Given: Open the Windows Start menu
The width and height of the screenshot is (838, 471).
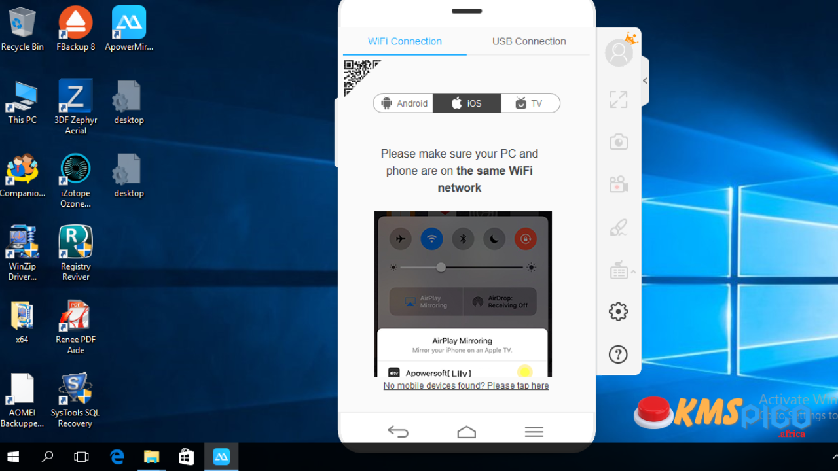Looking at the screenshot, I should click(x=13, y=457).
